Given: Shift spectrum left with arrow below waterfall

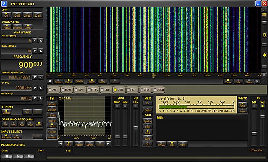Looking at the screenshot, I should [x=49, y=81].
